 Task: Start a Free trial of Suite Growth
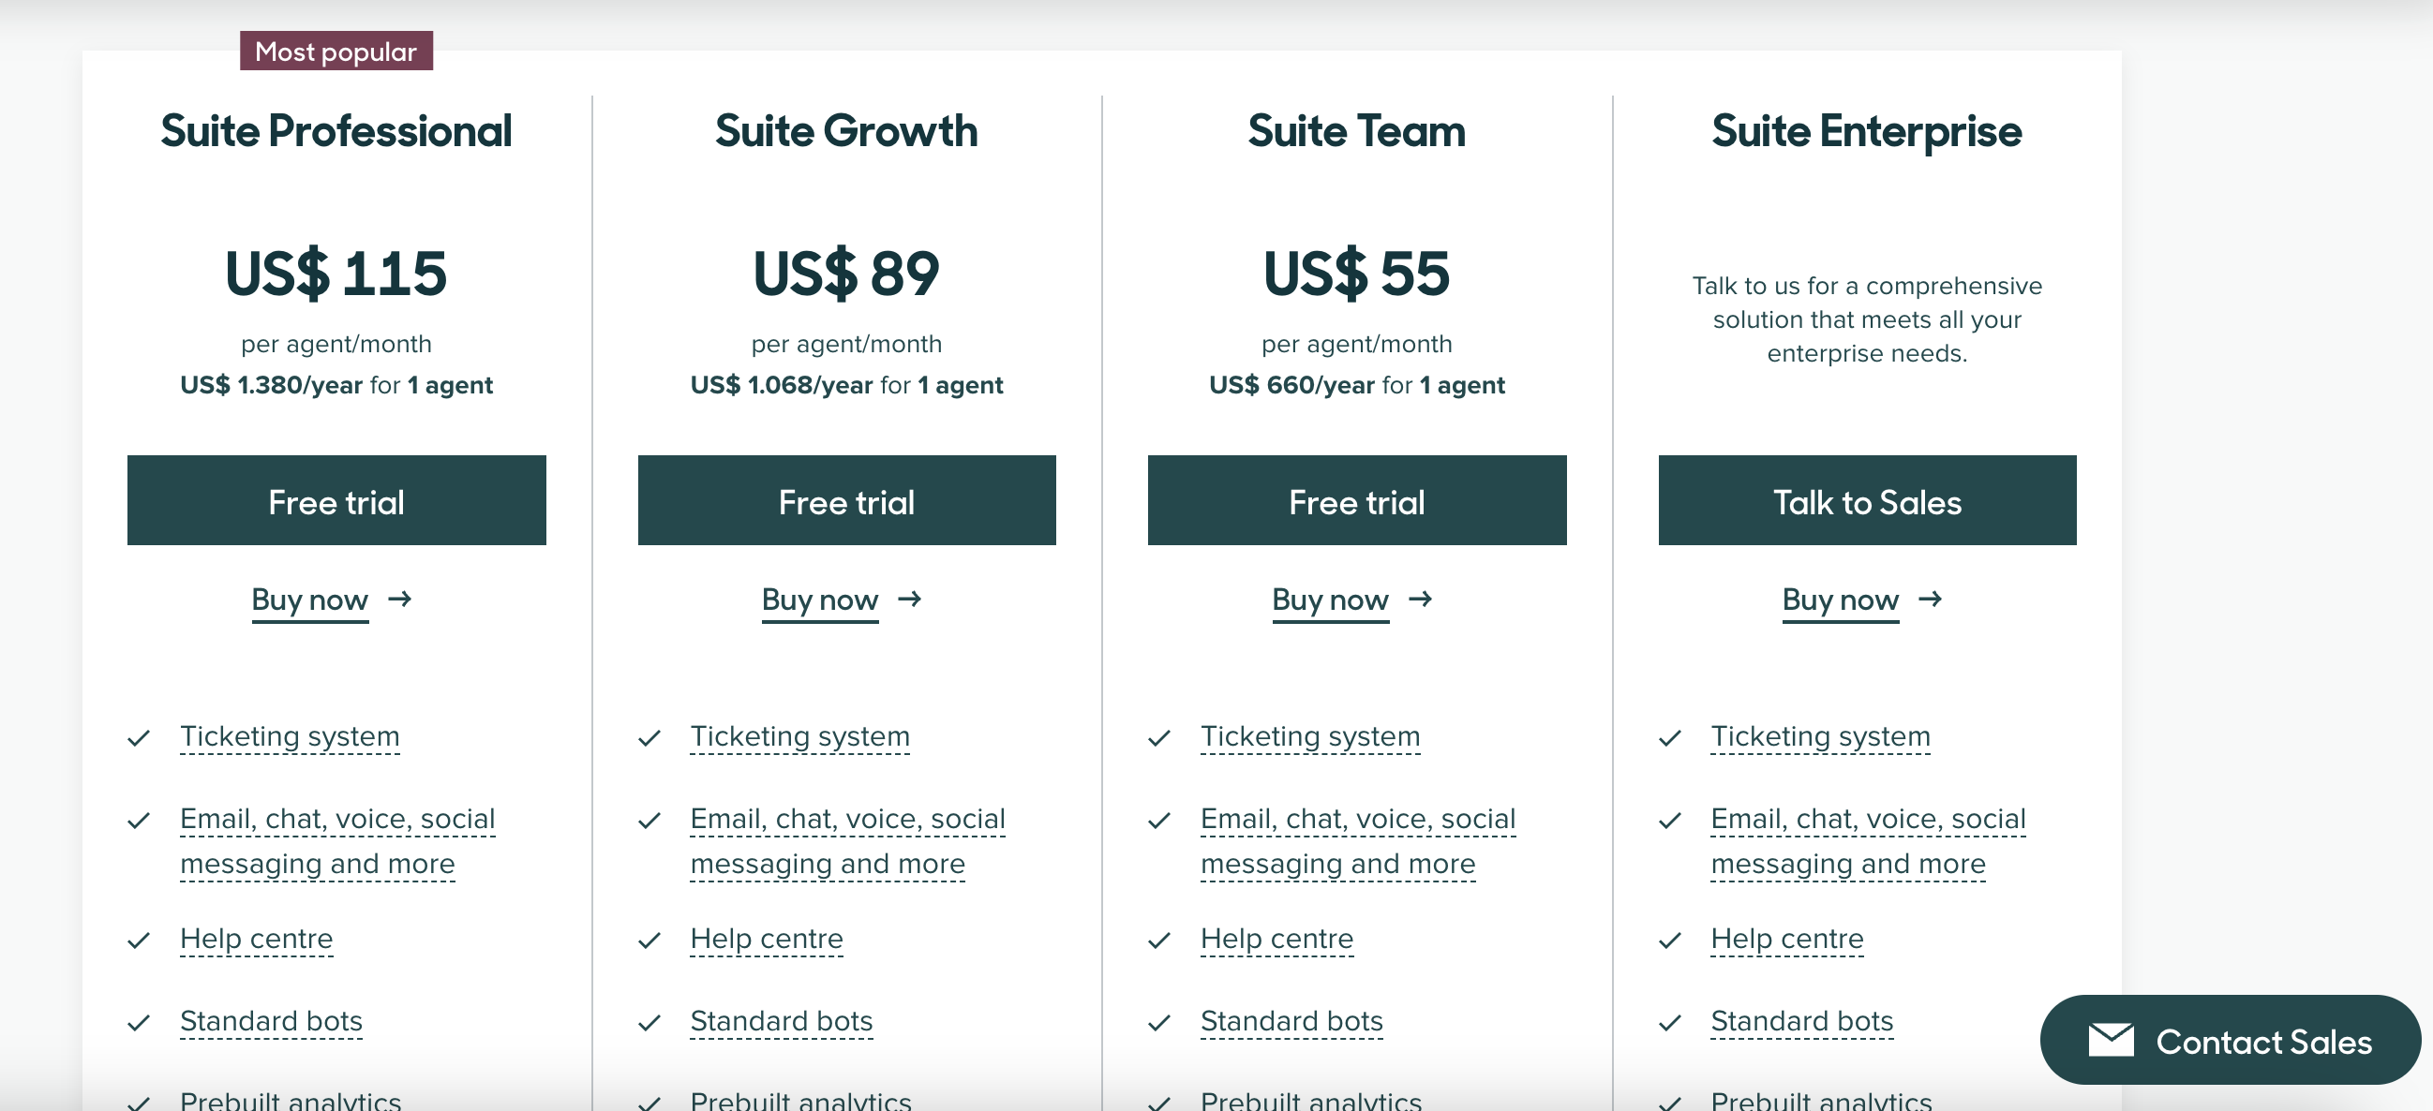click(846, 501)
